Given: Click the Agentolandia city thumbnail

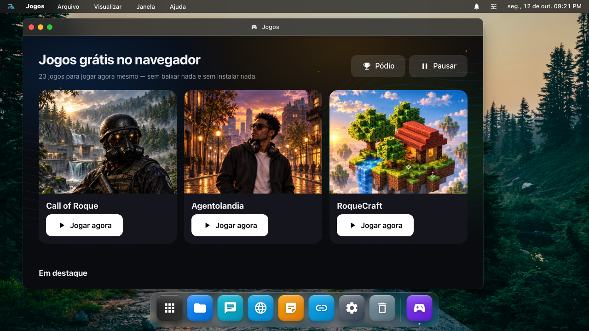Looking at the screenshot, I should 253,142.
